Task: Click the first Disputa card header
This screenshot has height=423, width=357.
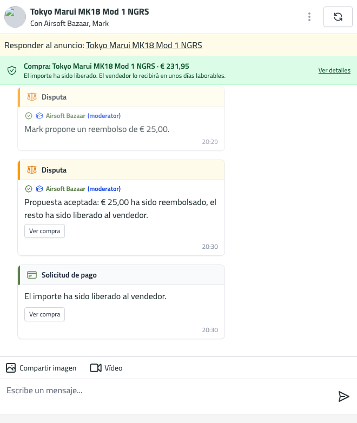Action: (121, 97)
